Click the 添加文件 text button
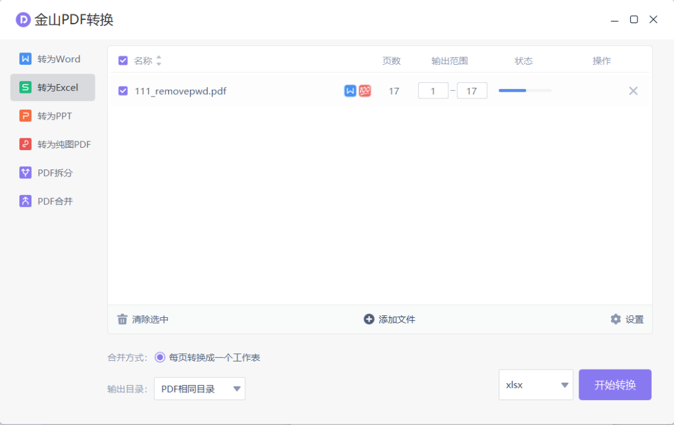Viewport: 674px width, 425px height. click(x=397, y=320)
